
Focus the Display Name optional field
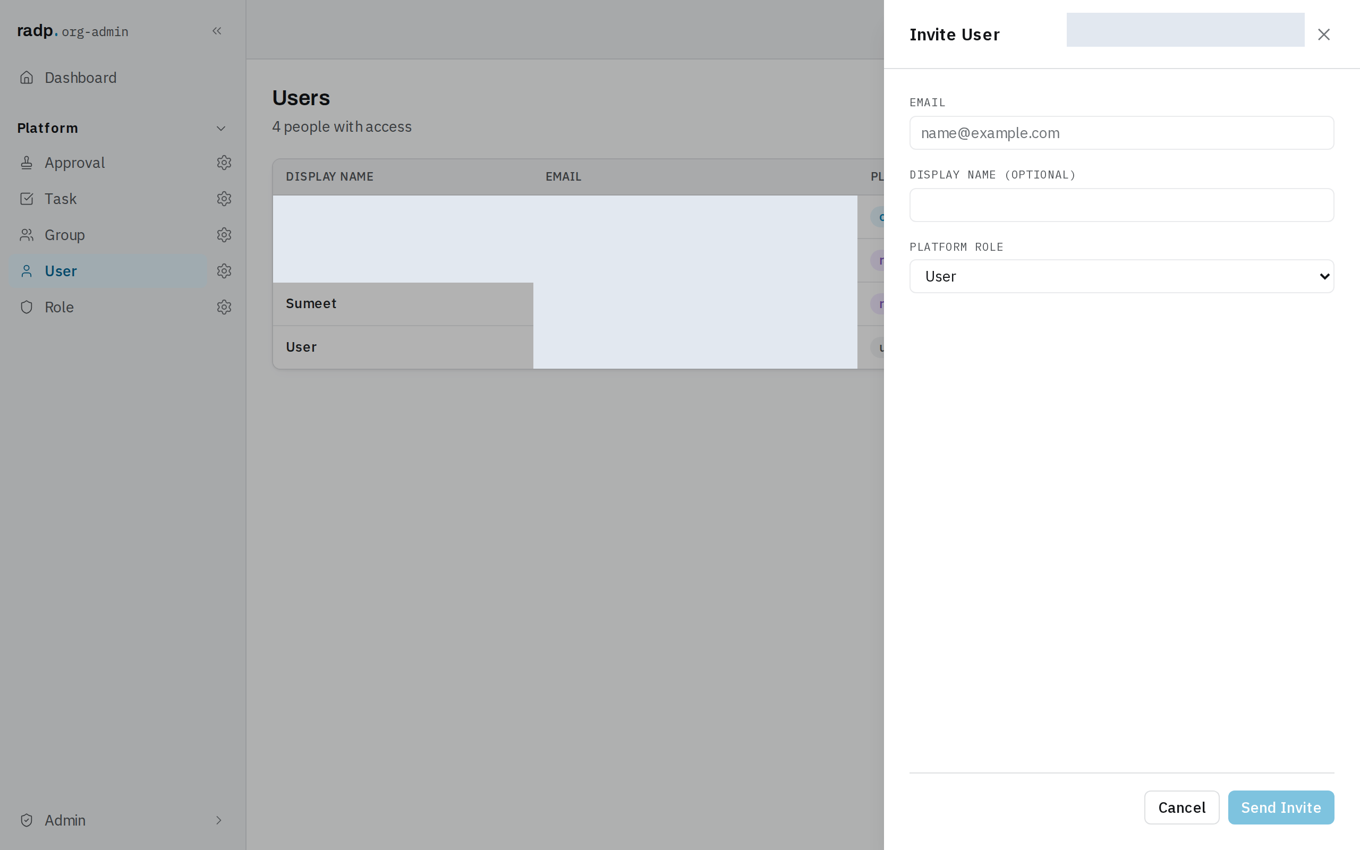pos(1121,205)
